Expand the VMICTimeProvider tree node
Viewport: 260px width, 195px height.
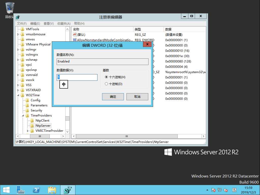coord(28,131)
